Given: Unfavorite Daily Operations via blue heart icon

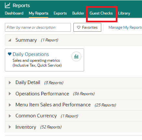Looking at the screenshot, I should (10, 54).
